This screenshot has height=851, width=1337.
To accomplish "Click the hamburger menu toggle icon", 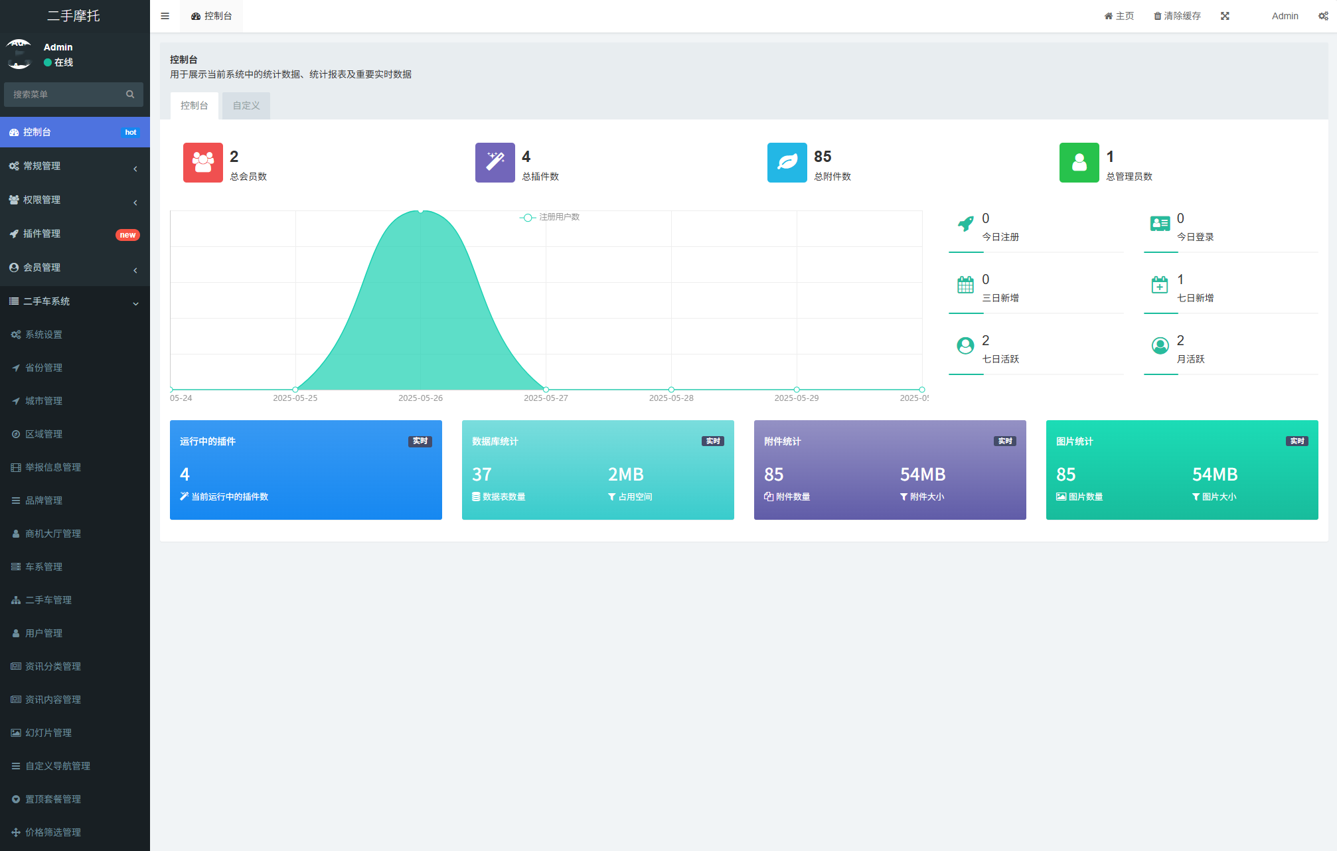I will click(165, 16).
